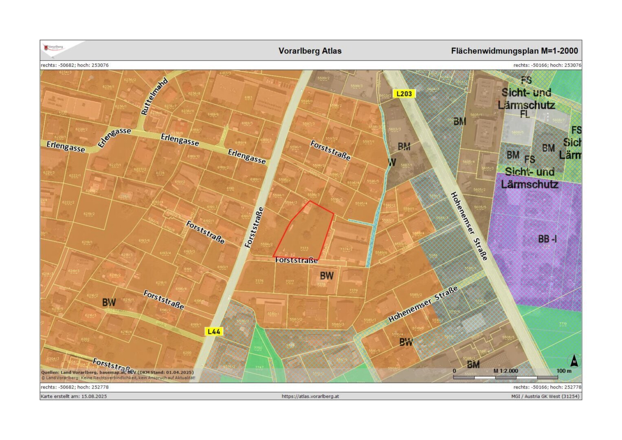Click the yellow L203 road sign
Screen dimensions: 622x440
[x=404, y=94]
